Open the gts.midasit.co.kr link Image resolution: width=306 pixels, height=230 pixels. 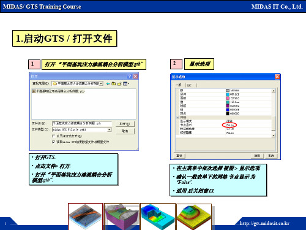(x=264, y=223)
